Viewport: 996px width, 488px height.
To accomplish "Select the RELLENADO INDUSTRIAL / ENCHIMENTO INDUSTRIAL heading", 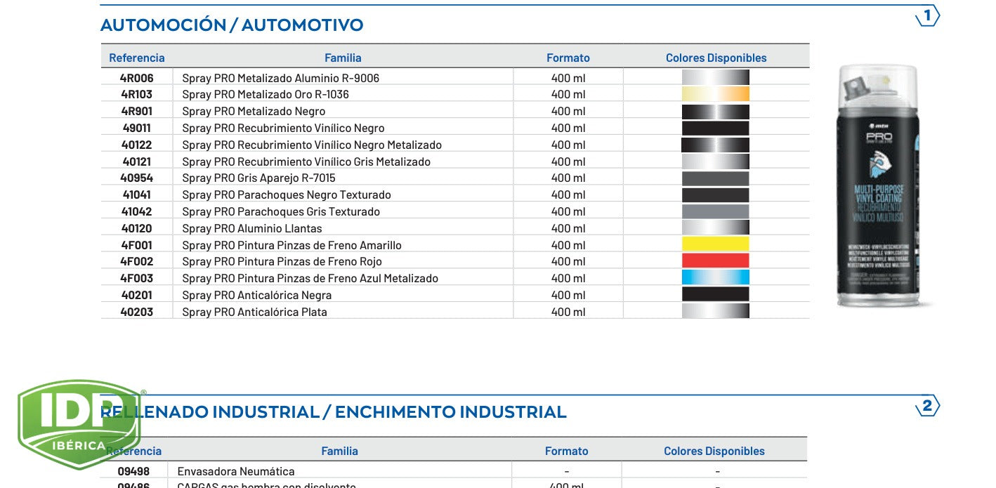I will tap(333, 412).
